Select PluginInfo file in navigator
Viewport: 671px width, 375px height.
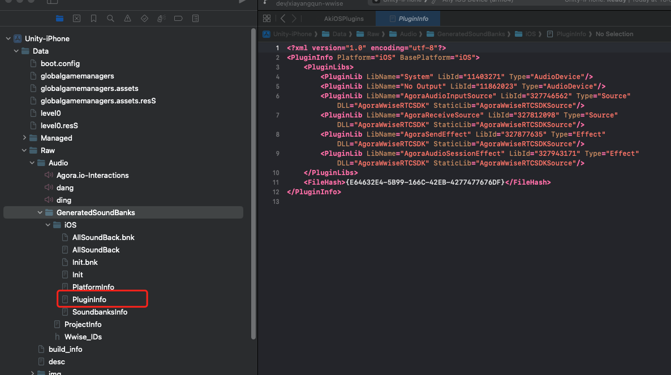[89, 299]
